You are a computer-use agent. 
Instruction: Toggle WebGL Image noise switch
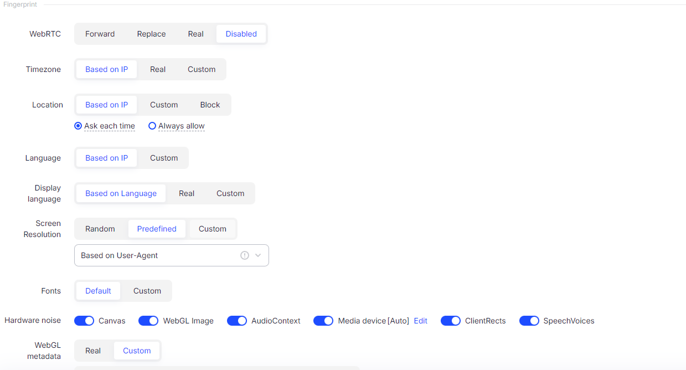(x=148, y=321)
